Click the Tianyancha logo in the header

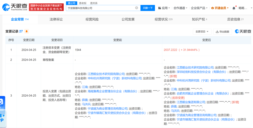coord(15,7)
